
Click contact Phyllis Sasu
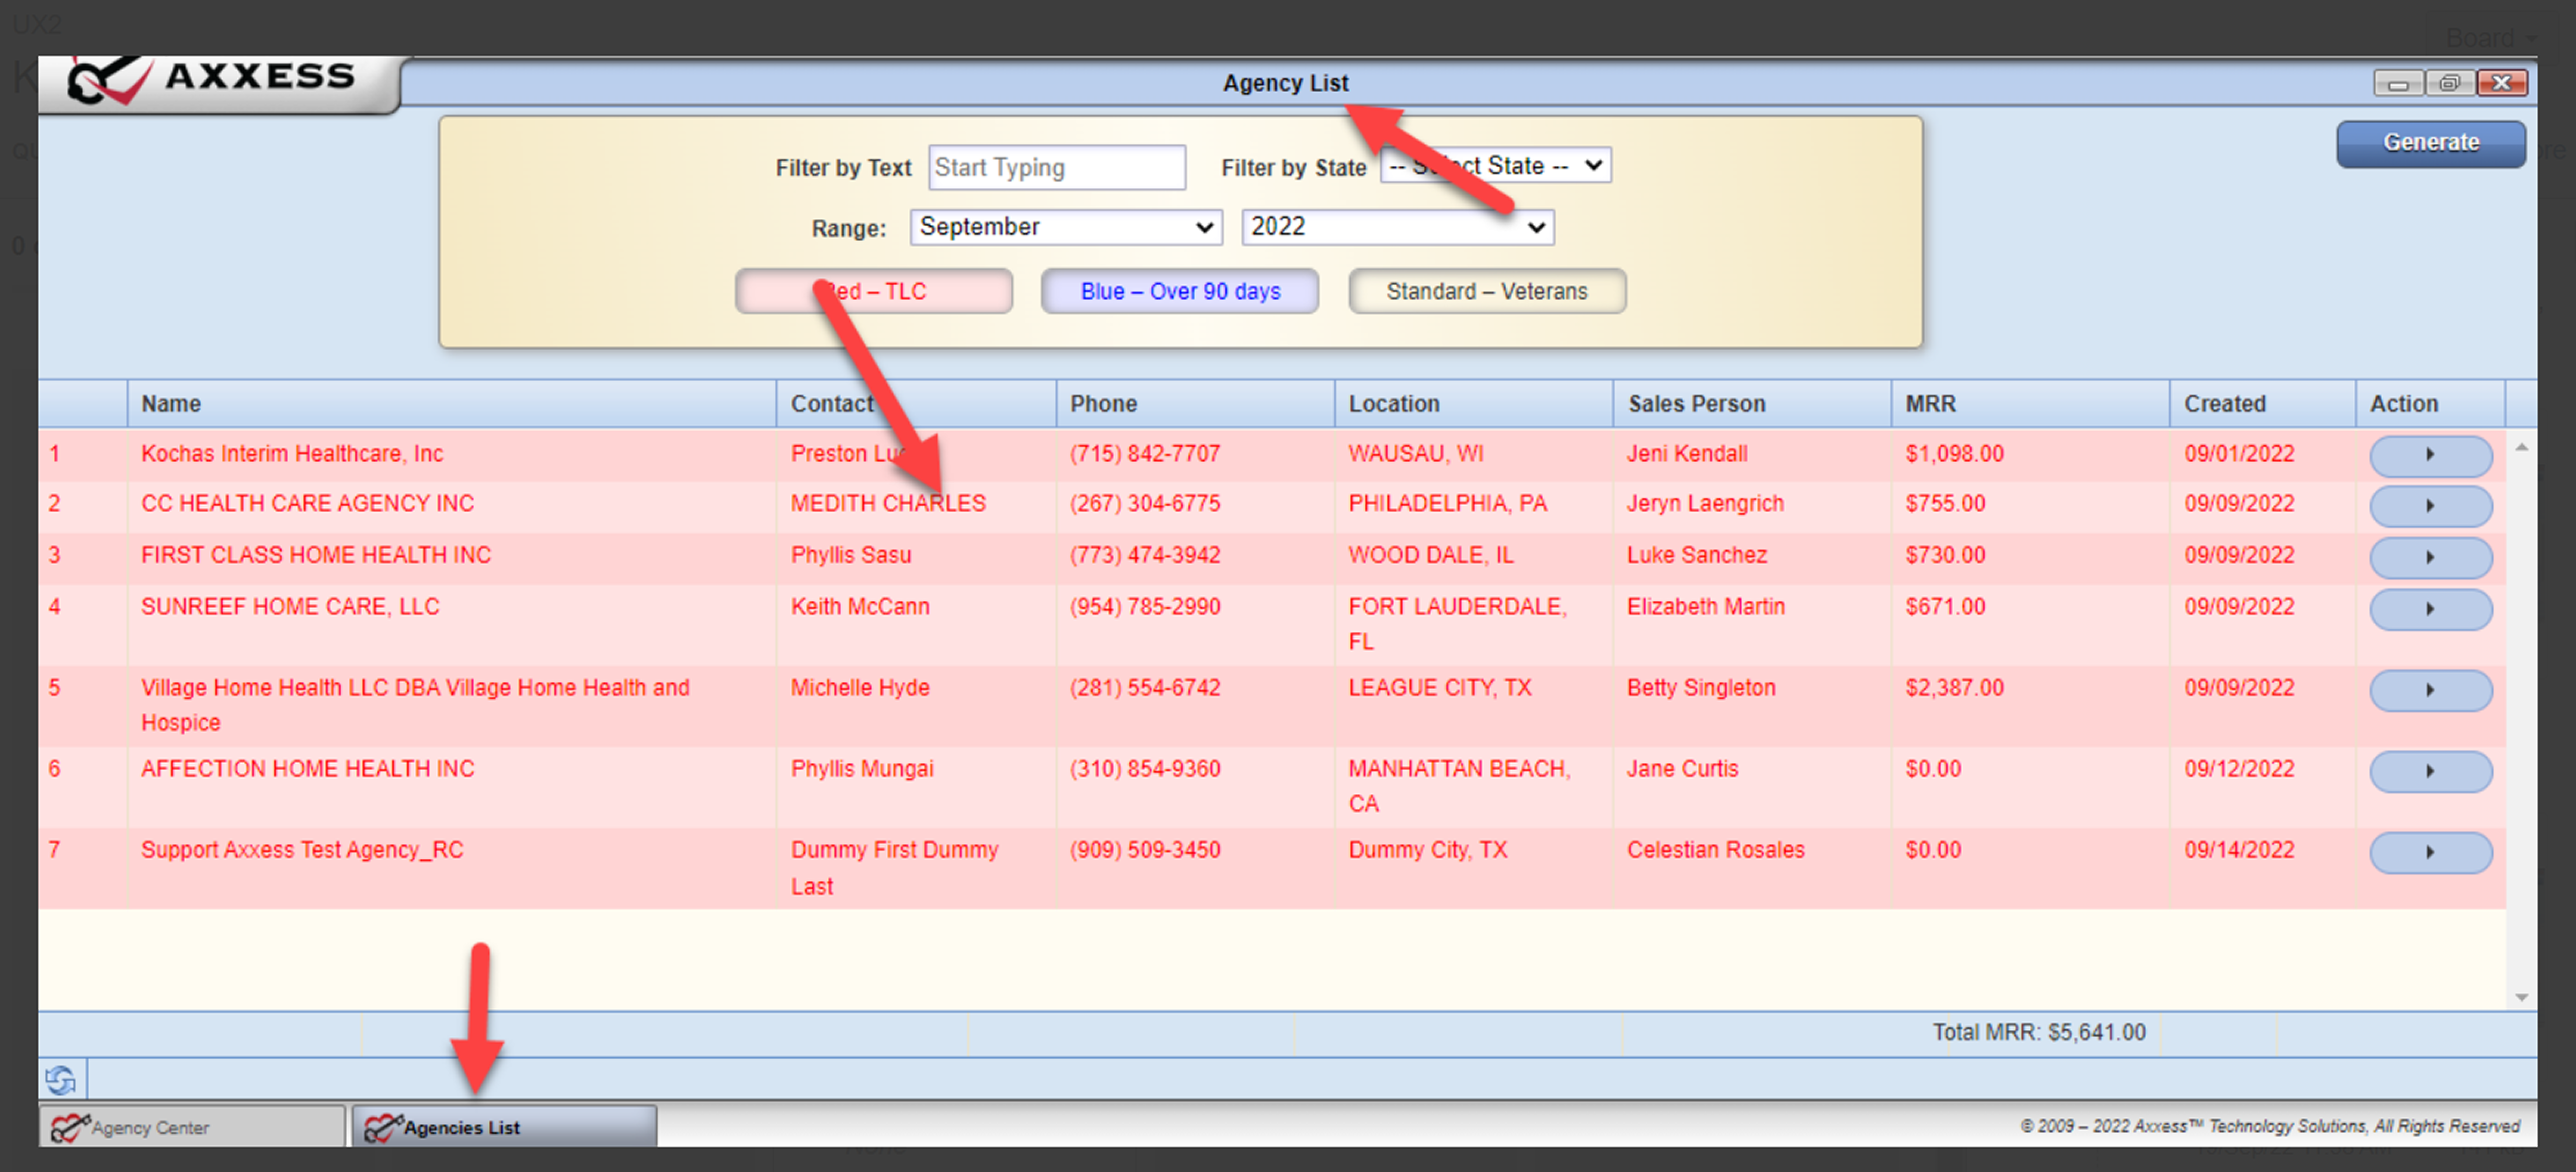pyautogui.click(x=851, y=555)
